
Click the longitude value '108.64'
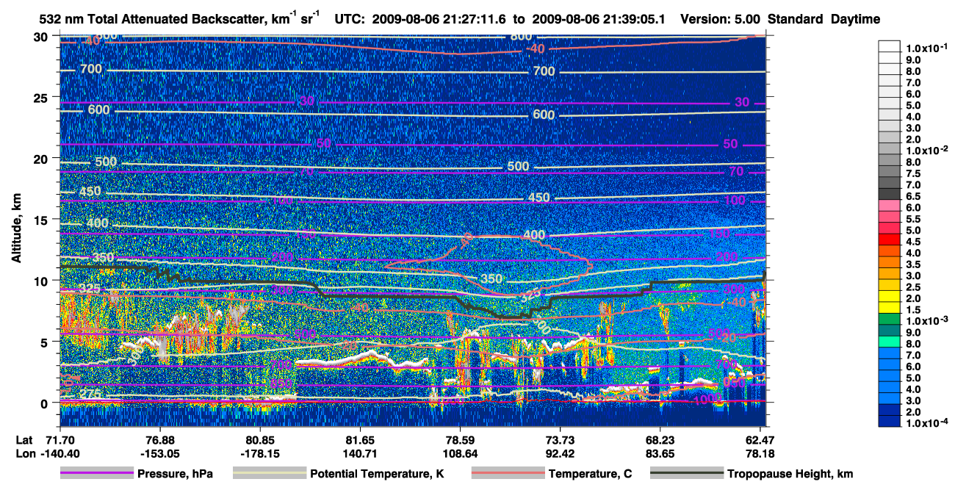point(460,453)
